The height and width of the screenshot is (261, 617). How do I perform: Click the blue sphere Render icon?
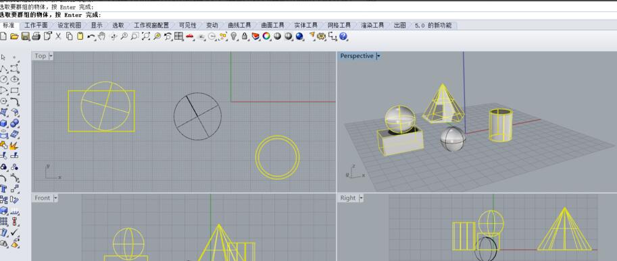pyautogui.click(x=299, y=36)
